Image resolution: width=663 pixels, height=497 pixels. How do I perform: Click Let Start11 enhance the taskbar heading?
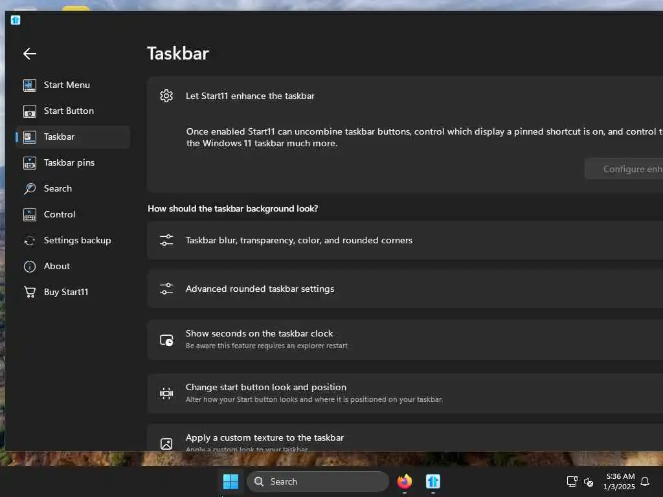pyautogui.click(x=250, y=96)
